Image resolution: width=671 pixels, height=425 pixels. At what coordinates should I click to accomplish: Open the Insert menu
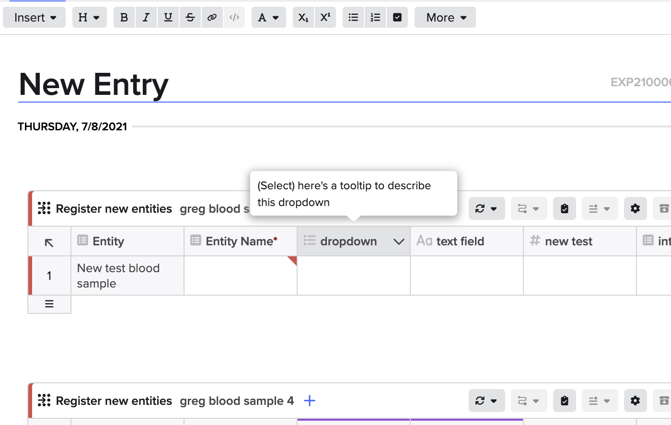pyautogui.click(x=34, y=17)
